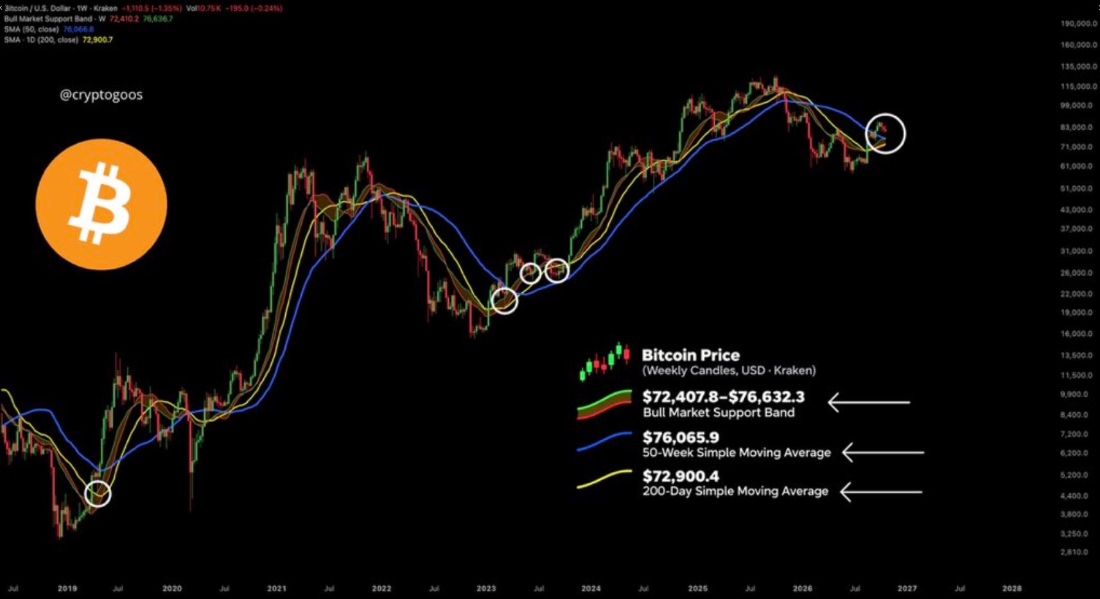
Task: Click the 190,000.0 price axis label
Action: (1079, 23)
